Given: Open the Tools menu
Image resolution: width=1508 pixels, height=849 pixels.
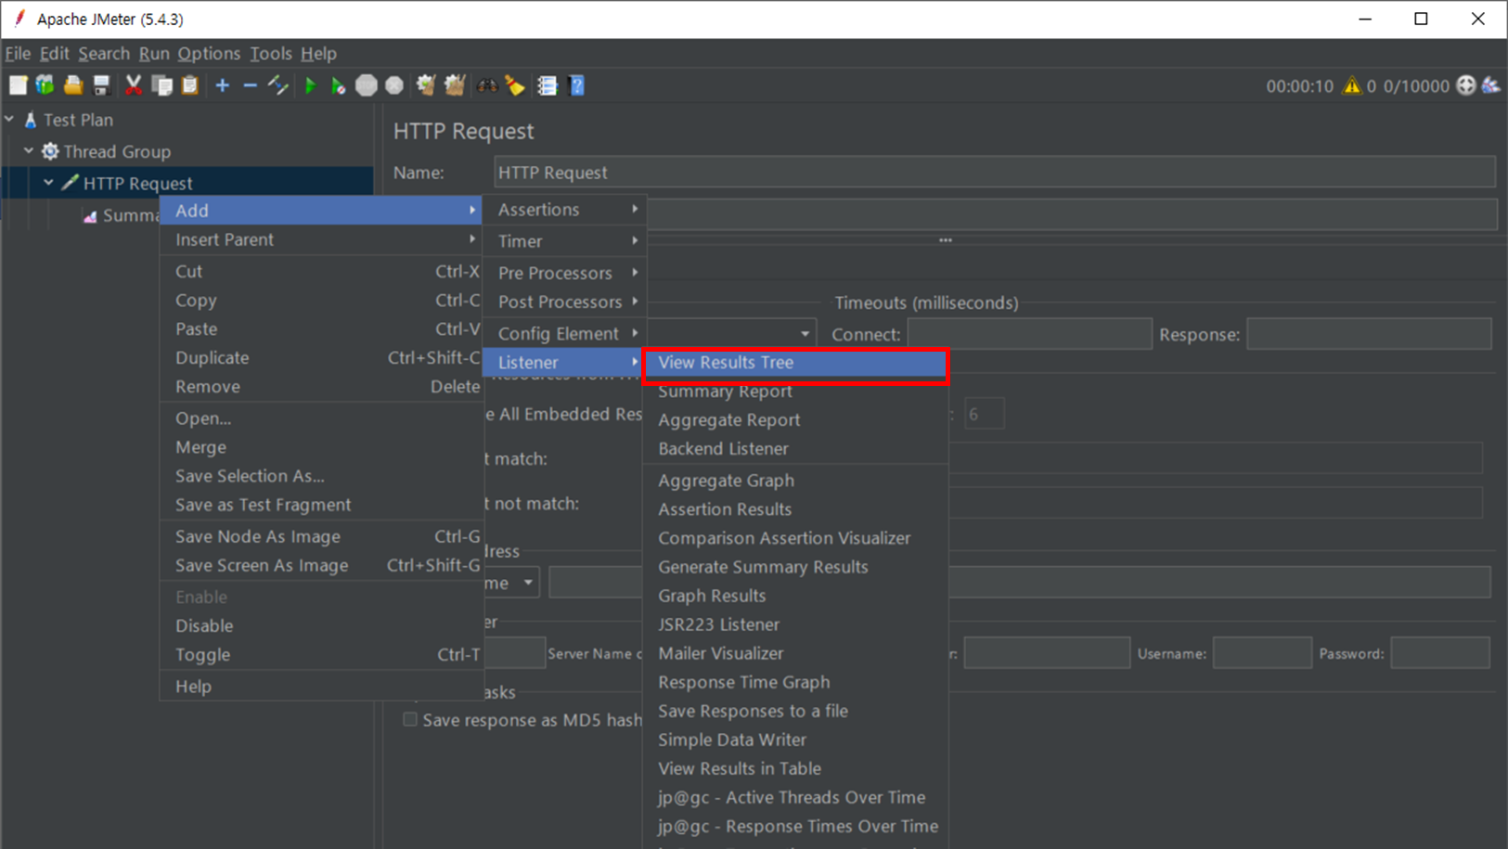Looking at the screenshot, I should (270, 54).
